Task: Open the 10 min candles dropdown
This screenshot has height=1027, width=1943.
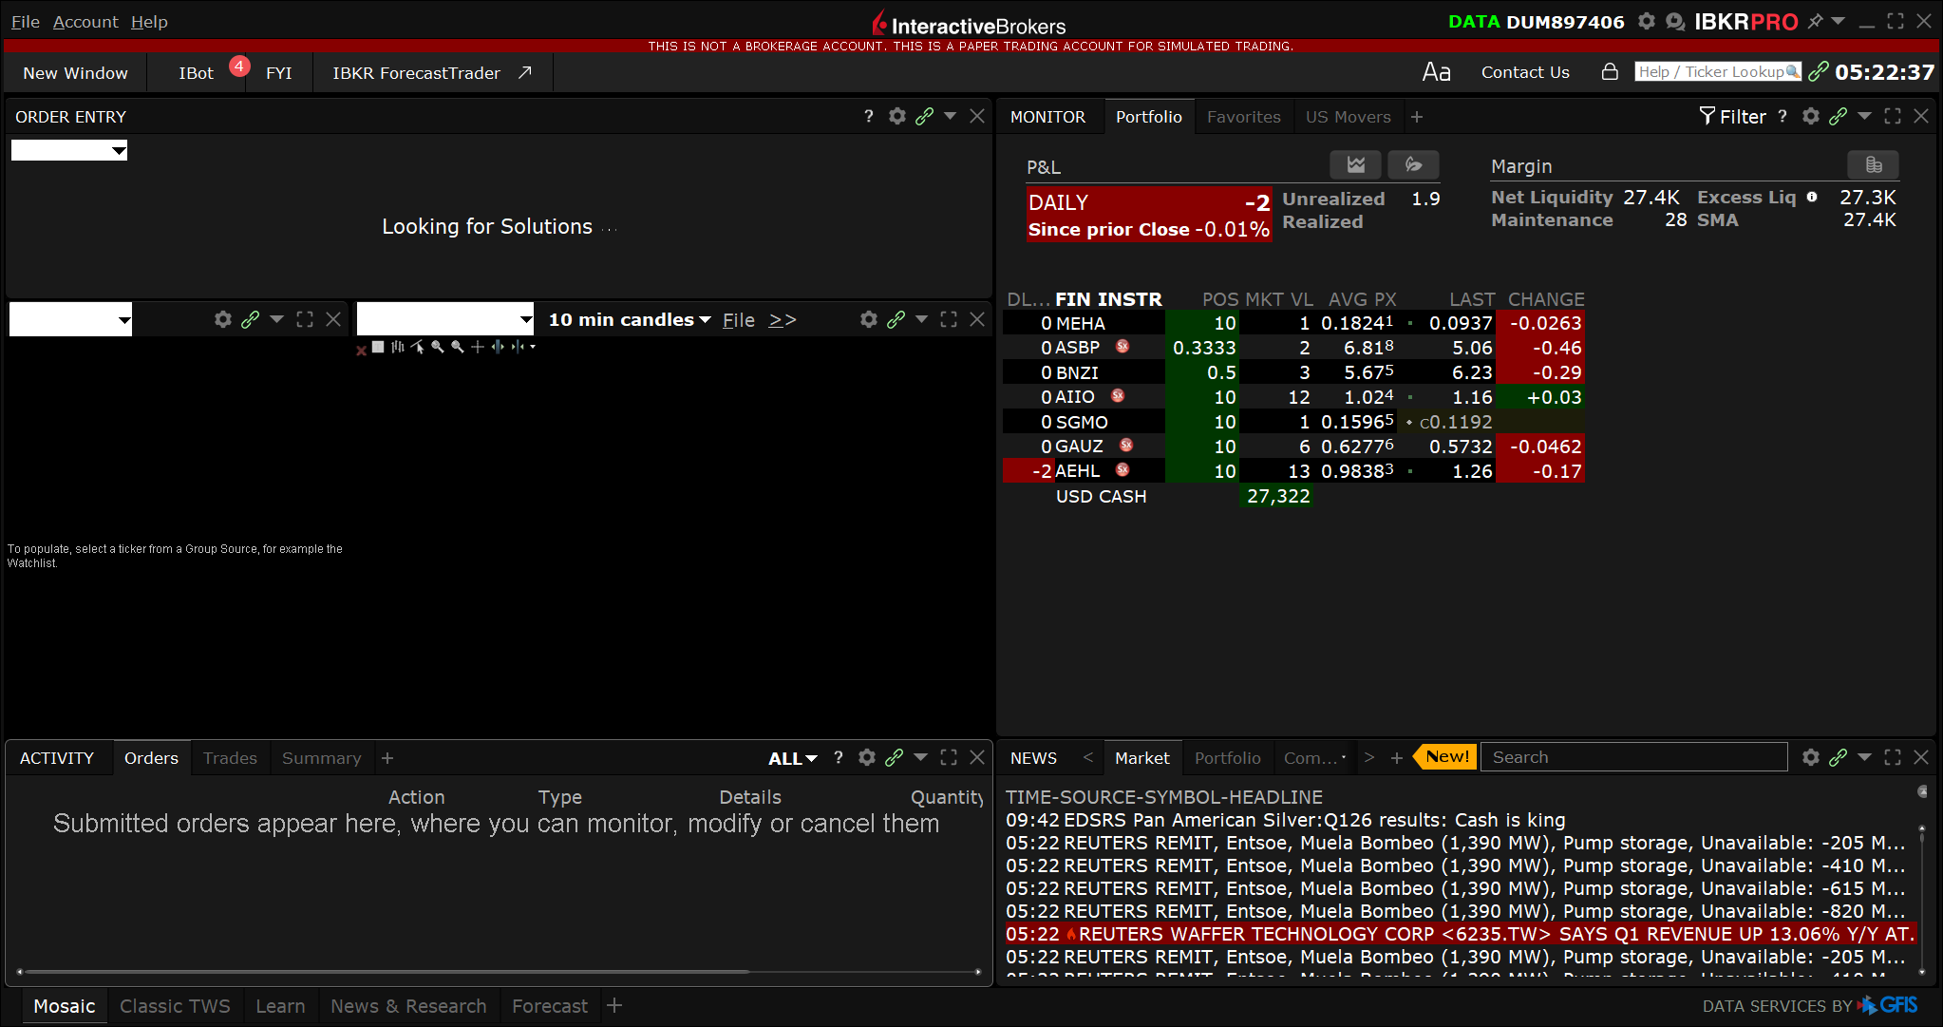Action: pyautogui.click(x=630, y=319)
